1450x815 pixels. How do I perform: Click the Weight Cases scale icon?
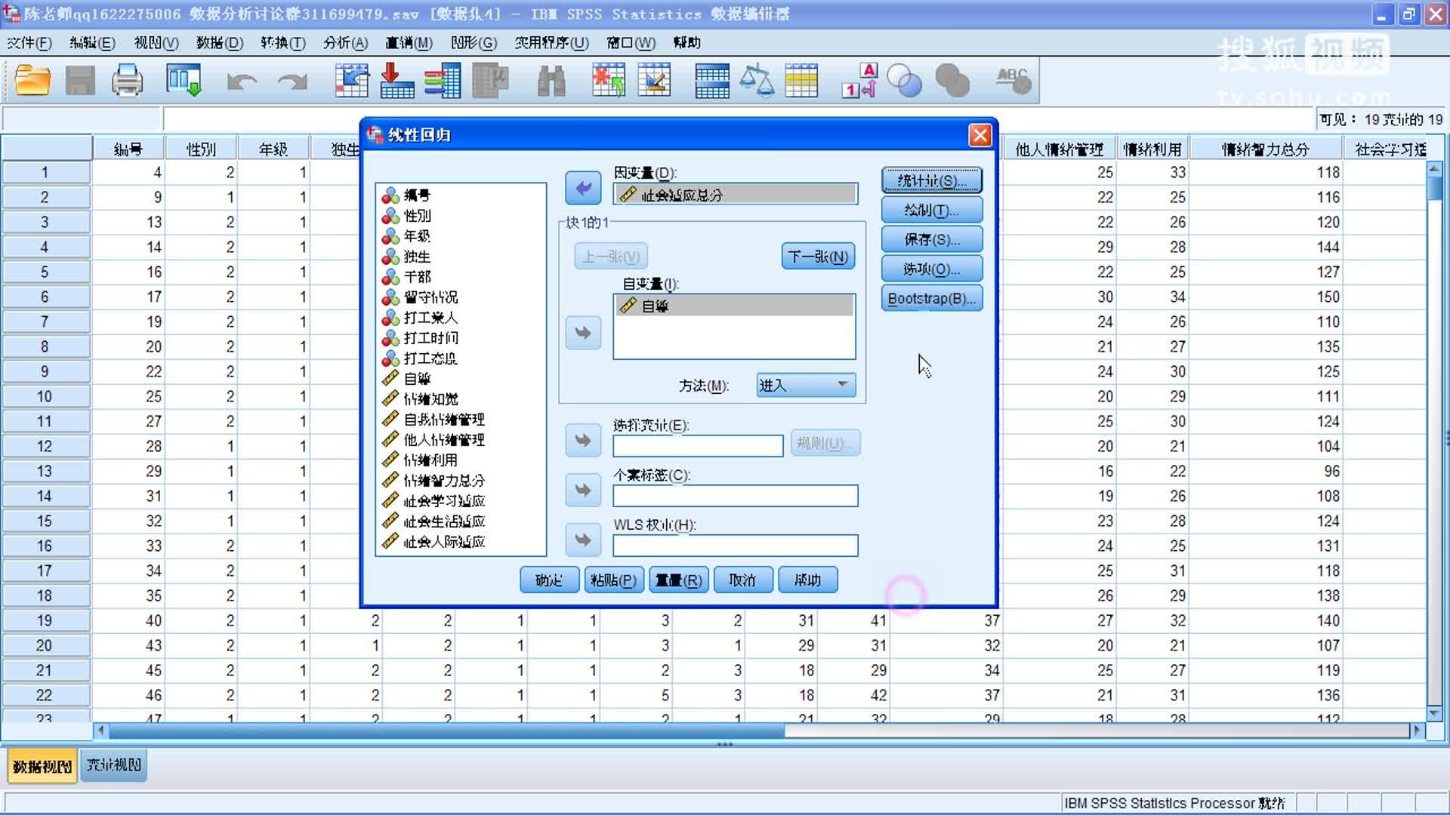(756, 80)
